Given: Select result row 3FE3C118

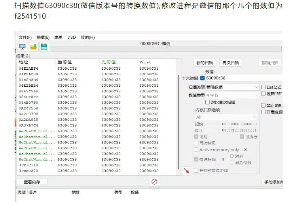Looking at the screenshot, I should pos(97,165).
